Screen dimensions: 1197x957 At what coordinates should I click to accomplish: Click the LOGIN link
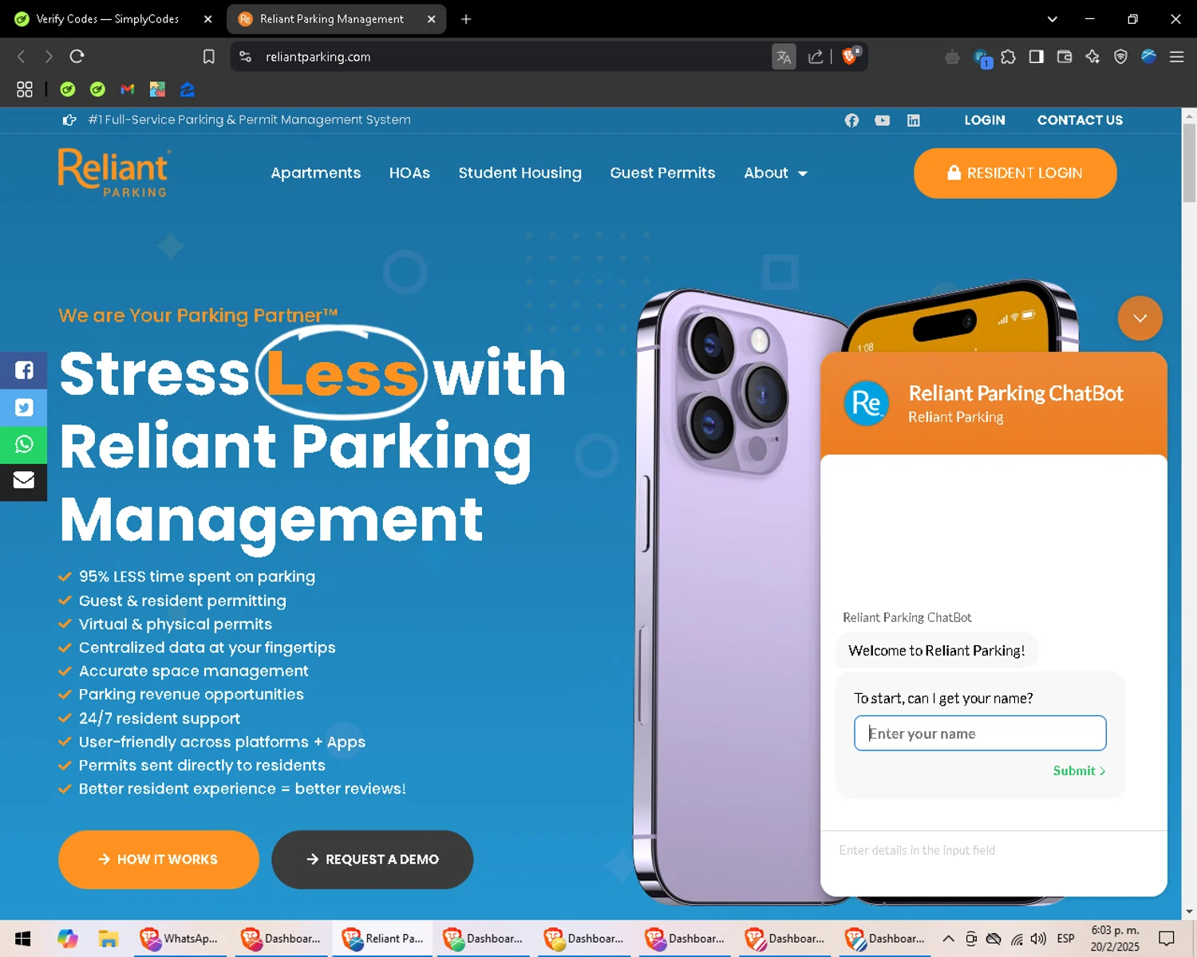pos(985,120)
